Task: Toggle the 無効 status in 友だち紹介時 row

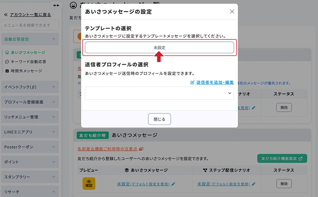Action: click(x=284, y=184)
